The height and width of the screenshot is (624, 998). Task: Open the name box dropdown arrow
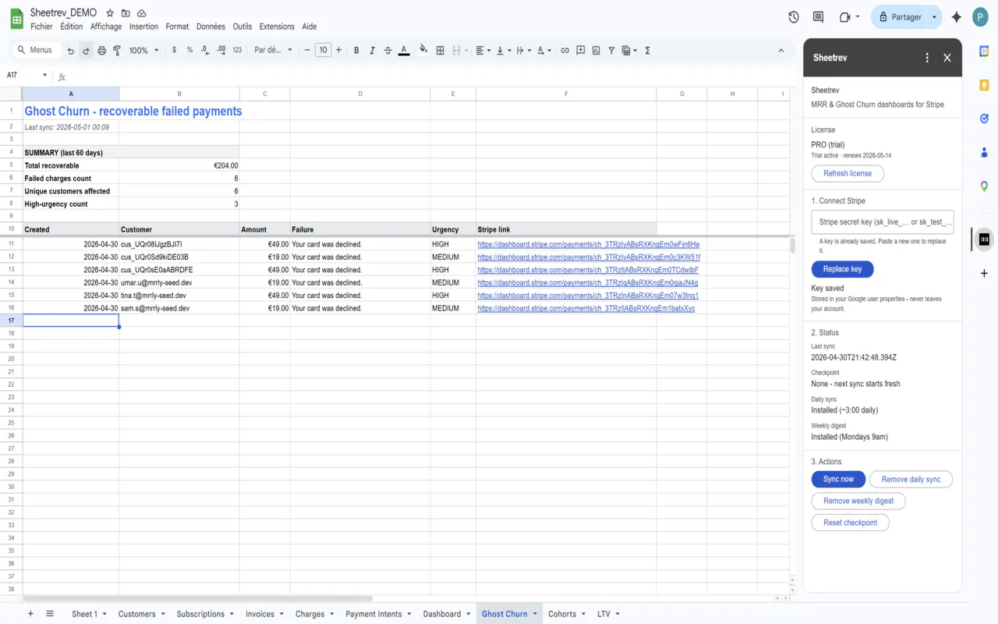44,76
